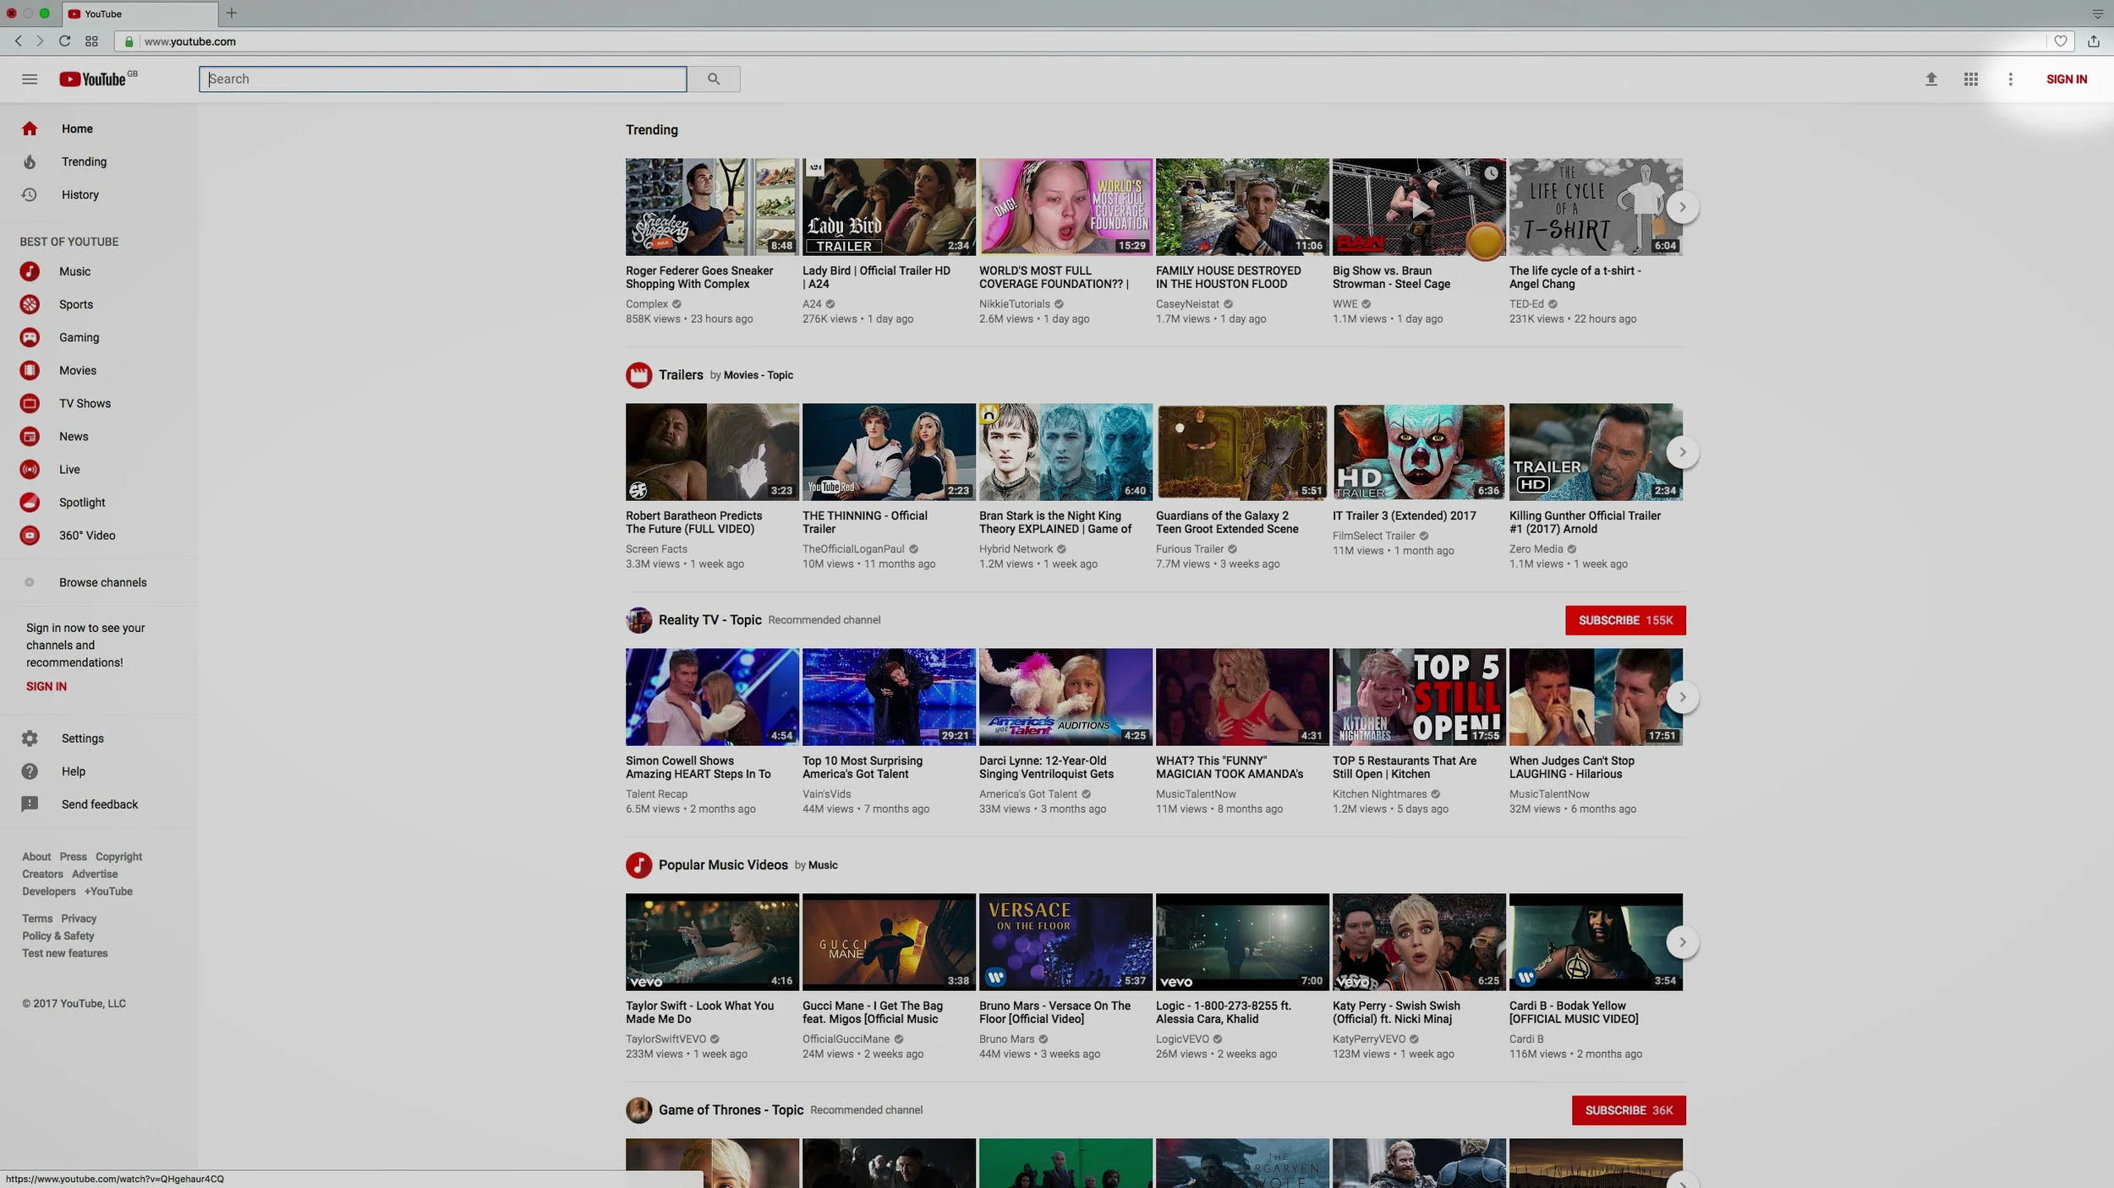Open the Lady Bird trailer thumbnail
The image size is (2114, 1188).
click(888, 207)
